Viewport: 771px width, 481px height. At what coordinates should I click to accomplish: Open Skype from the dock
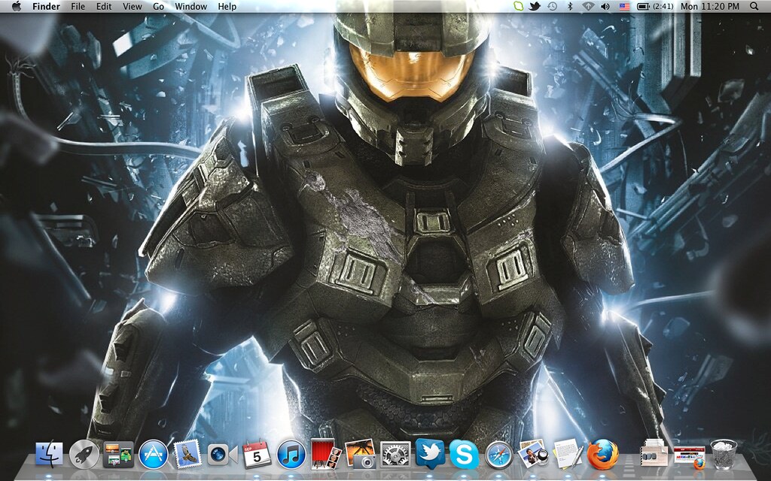pyautogui.click(x=464, y=455)
